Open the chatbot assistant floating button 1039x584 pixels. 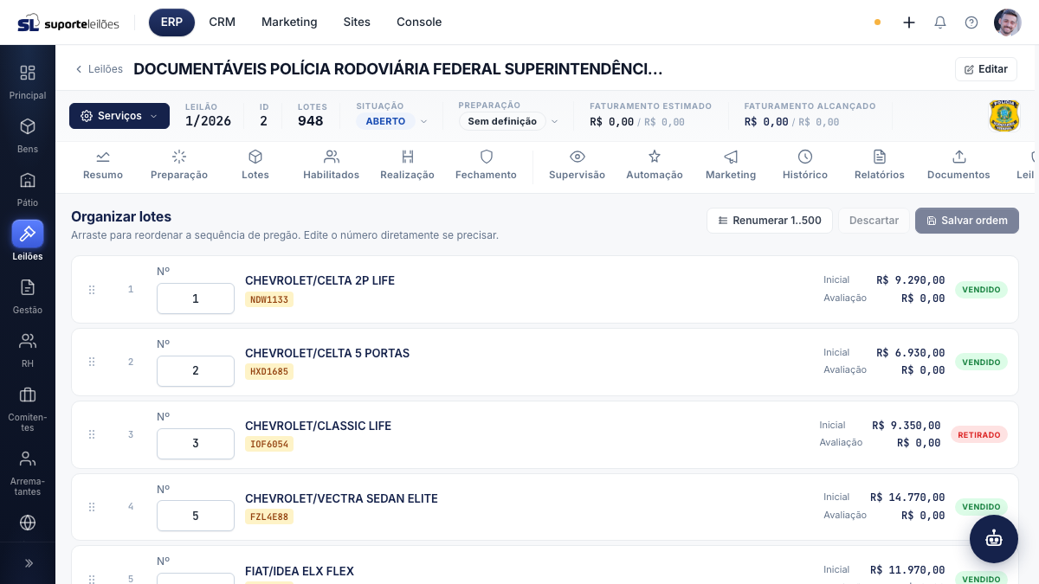tap(994, 539)
